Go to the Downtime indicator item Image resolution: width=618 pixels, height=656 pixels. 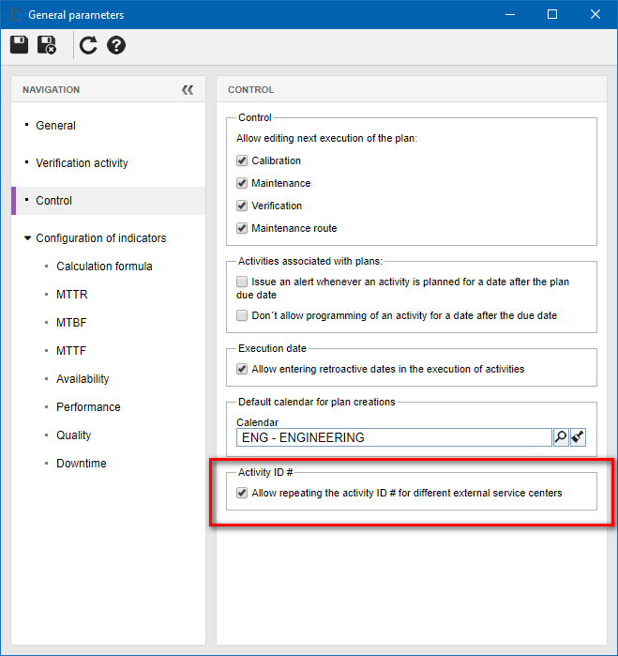(81, 464)
